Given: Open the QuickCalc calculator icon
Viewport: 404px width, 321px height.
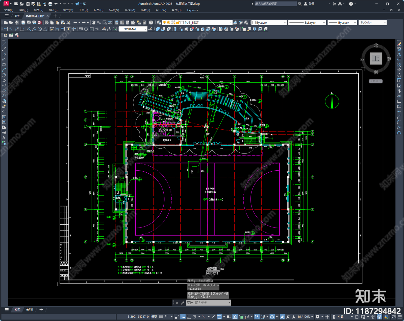Looking at the screenshot, I should coord(144,22).
